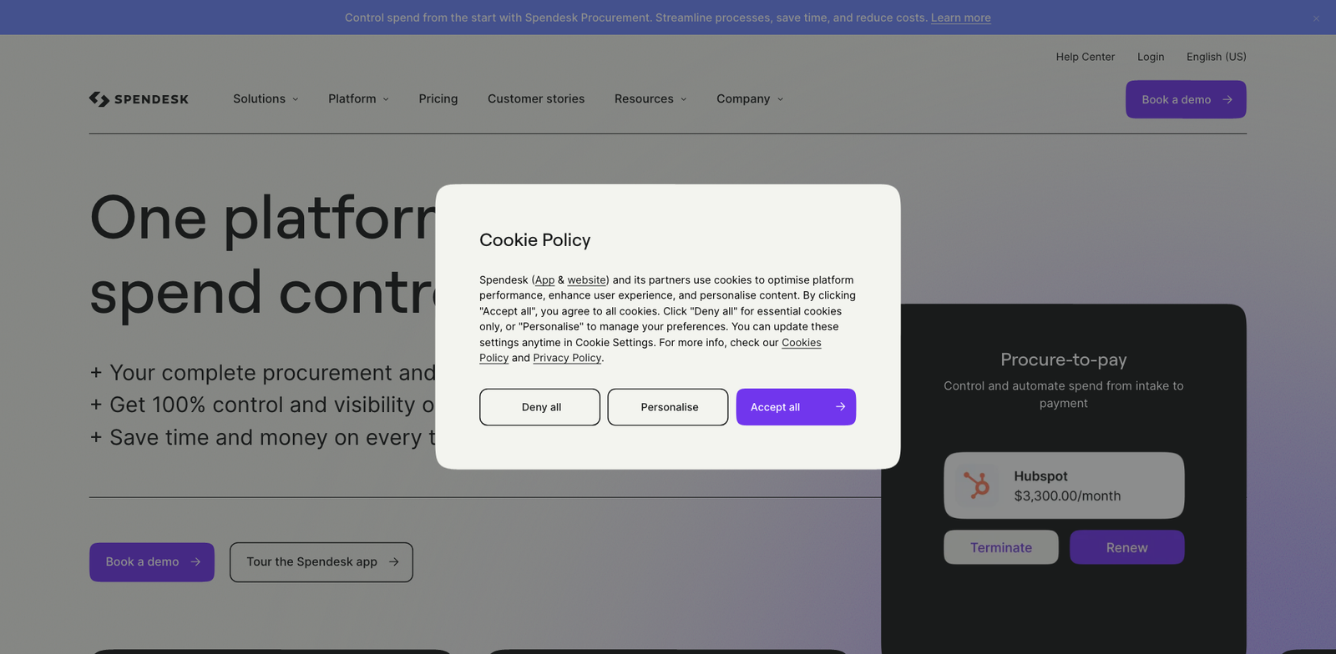
Task: Open the Company dropdown chevron
Action: pyautogui.click(x=781, y=99)
